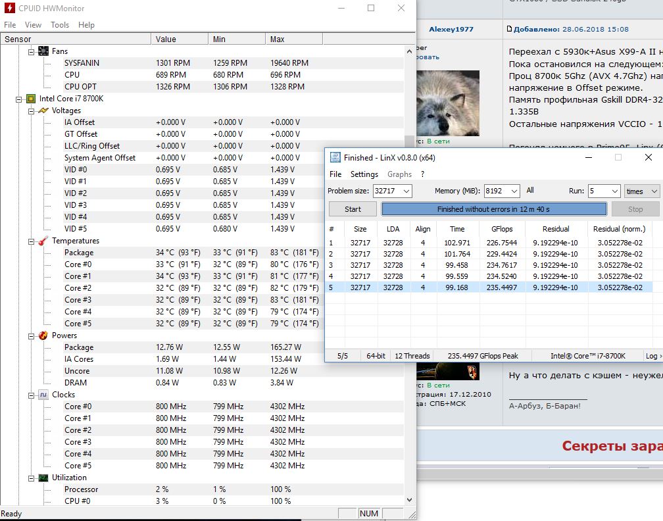Open HWMonitor File menu
Image resolution: width=663 pixels, height=521 pixels.
10,25
